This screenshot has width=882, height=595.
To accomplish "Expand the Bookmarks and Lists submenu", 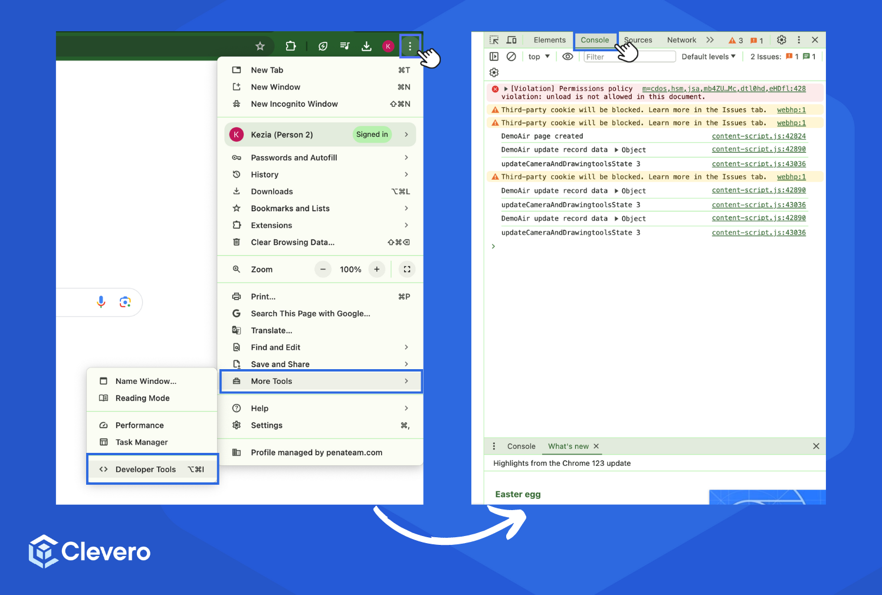I will pos(321,208).
